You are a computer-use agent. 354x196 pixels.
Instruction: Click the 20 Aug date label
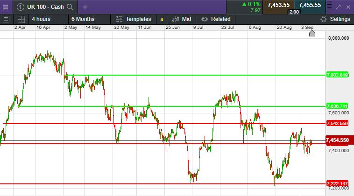pos(284,28)
